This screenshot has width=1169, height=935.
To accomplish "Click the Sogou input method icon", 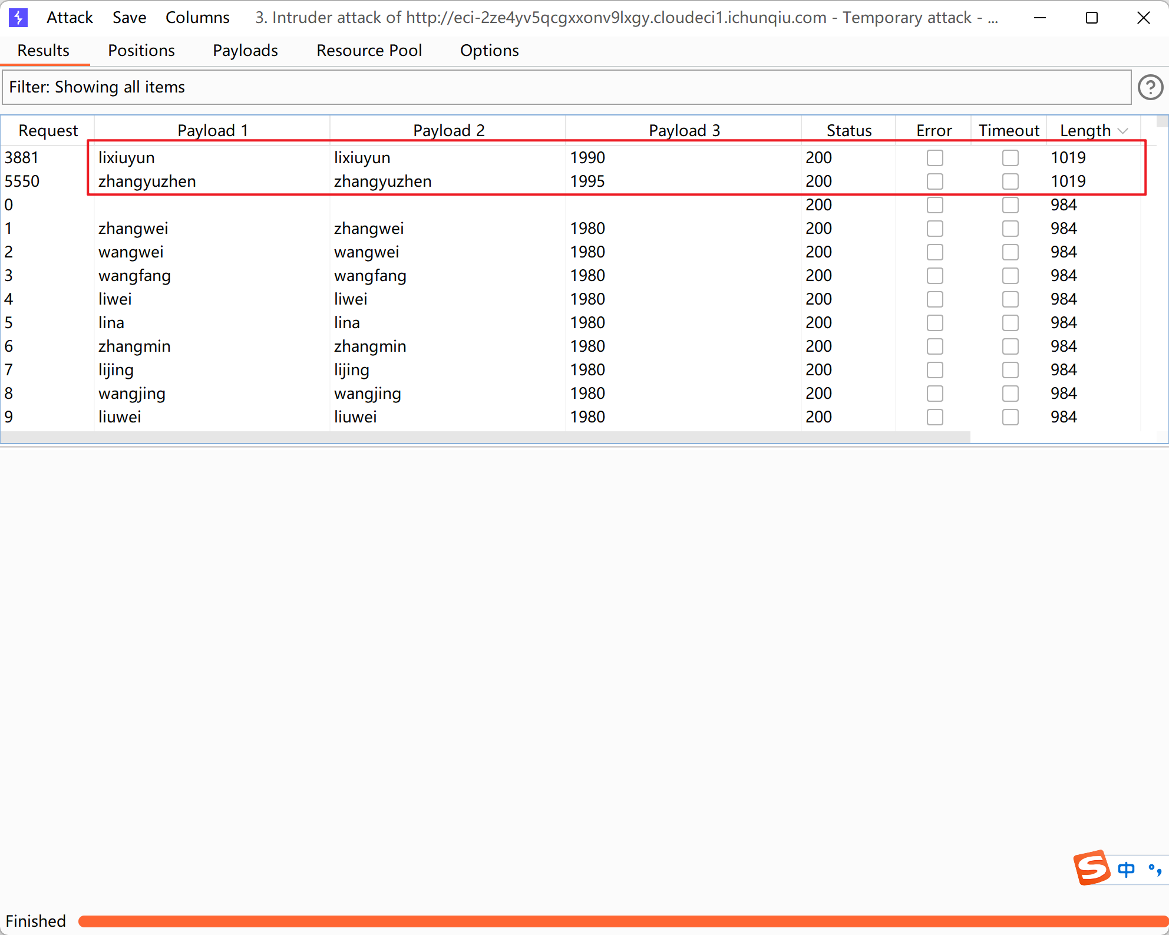I will tap(1091, 868).
